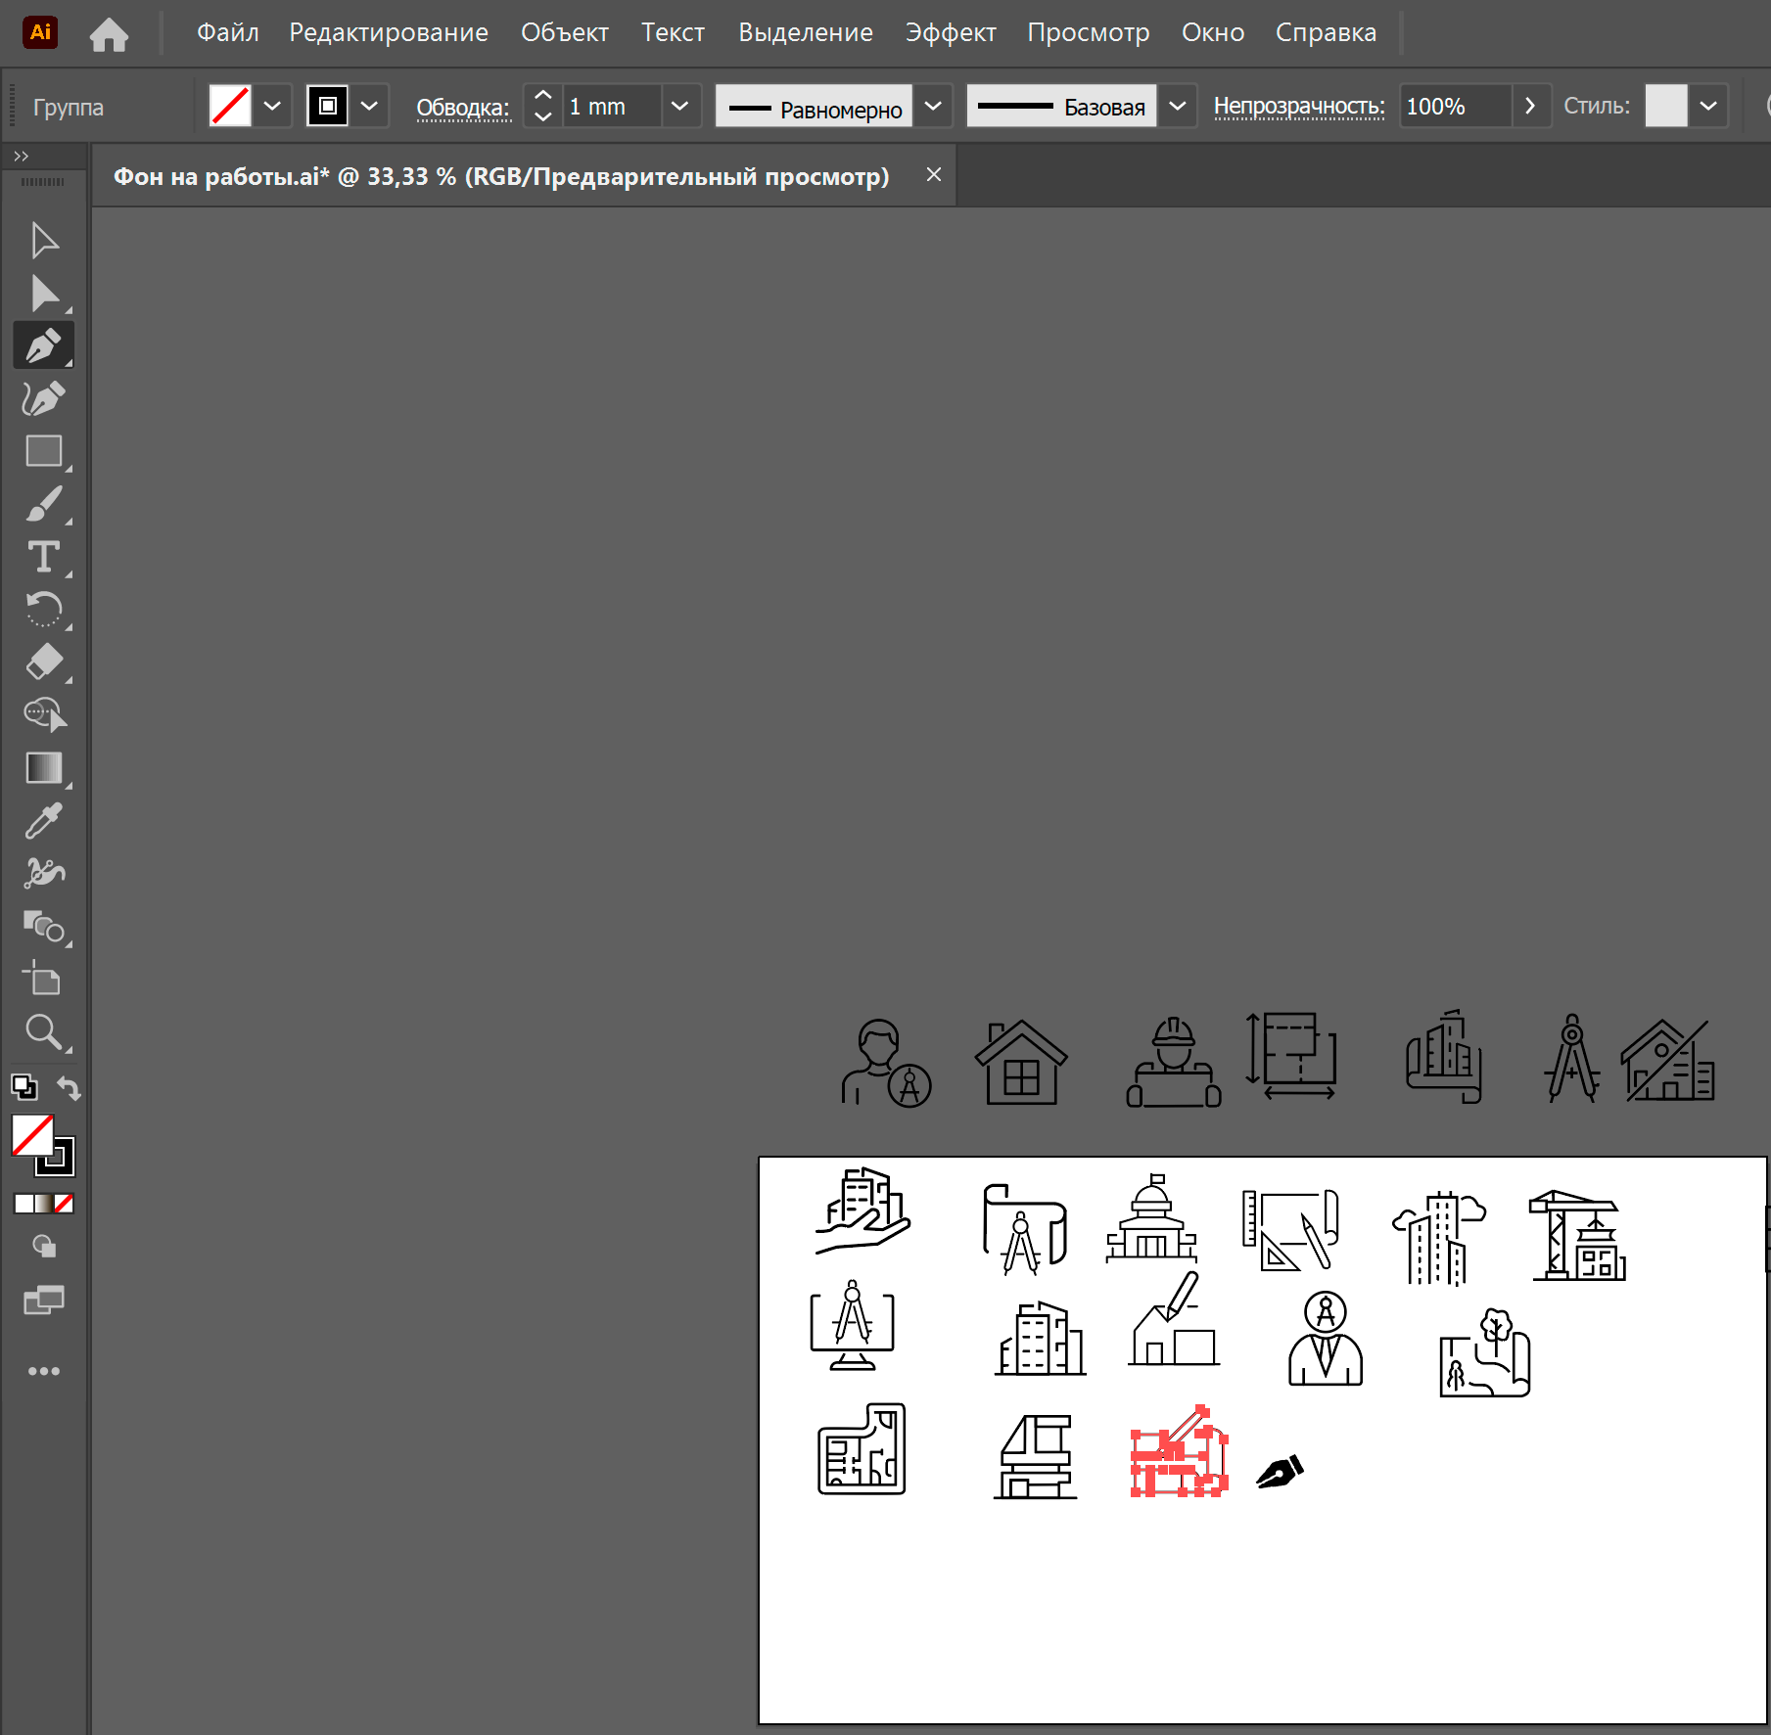Open stroke weight units dropdown
1771x1735 pixels.
(679, 106)
